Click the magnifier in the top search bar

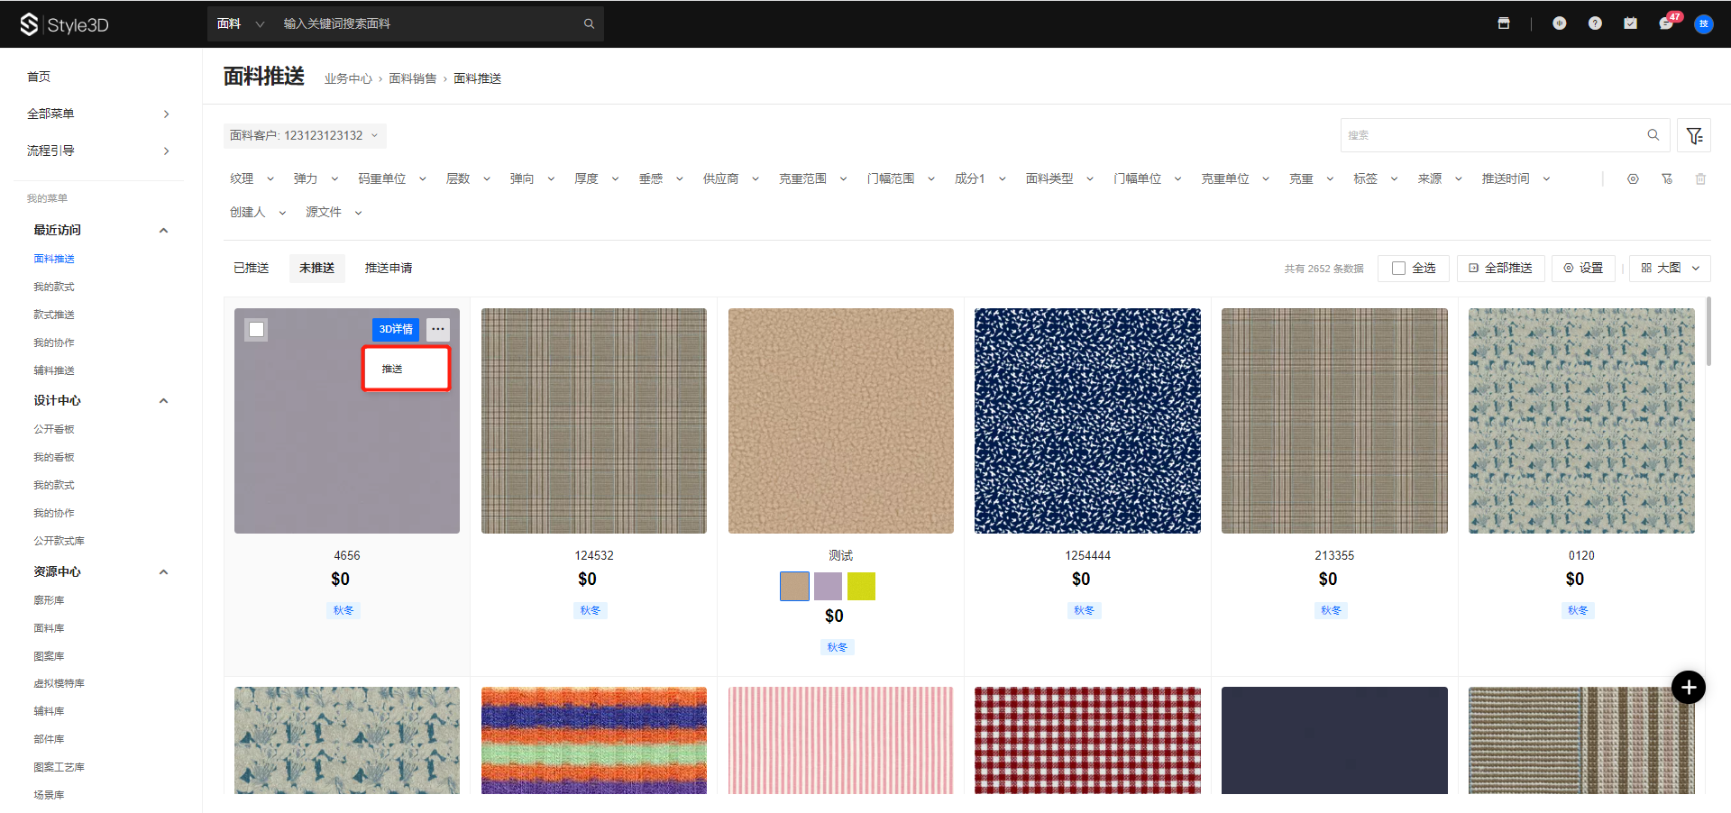point(589,24)
